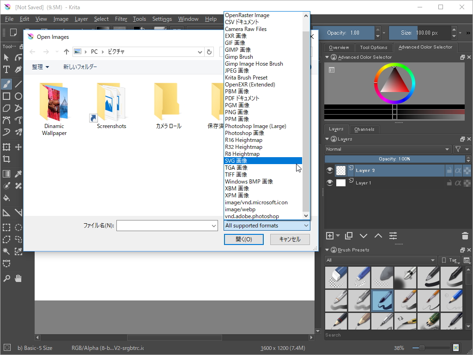Click Add new layer button

(330, 236)
